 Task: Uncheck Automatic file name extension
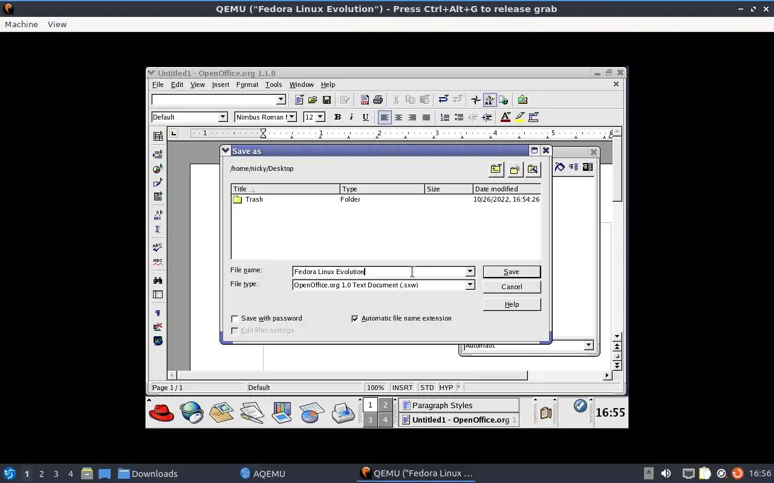(x=355, y=318)
